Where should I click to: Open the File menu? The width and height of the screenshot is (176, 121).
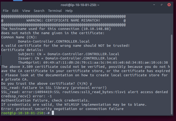click(5, 11)
